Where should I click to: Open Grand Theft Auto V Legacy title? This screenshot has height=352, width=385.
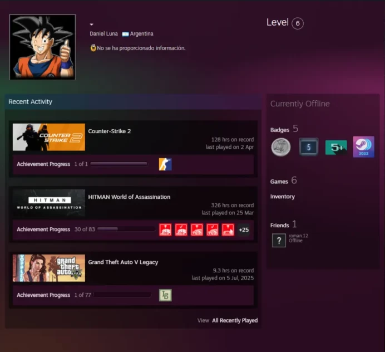click(123, 262)
